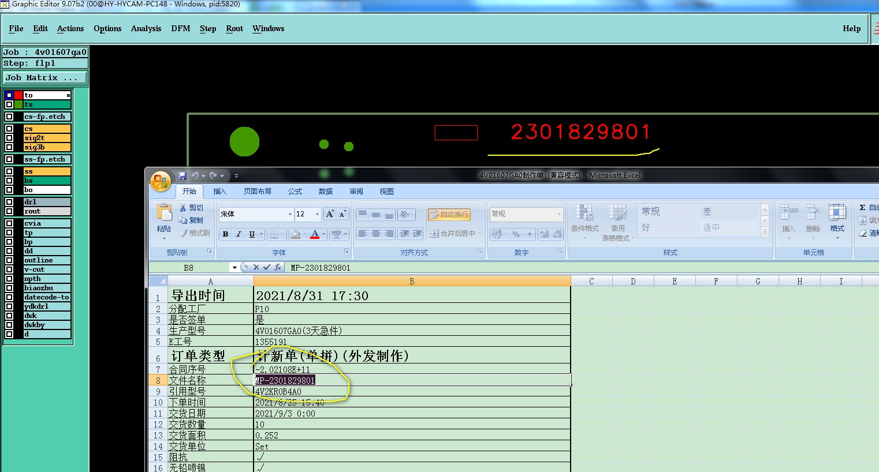Open the DFM menu
This screenshot has width=879, height=472.
181,28
